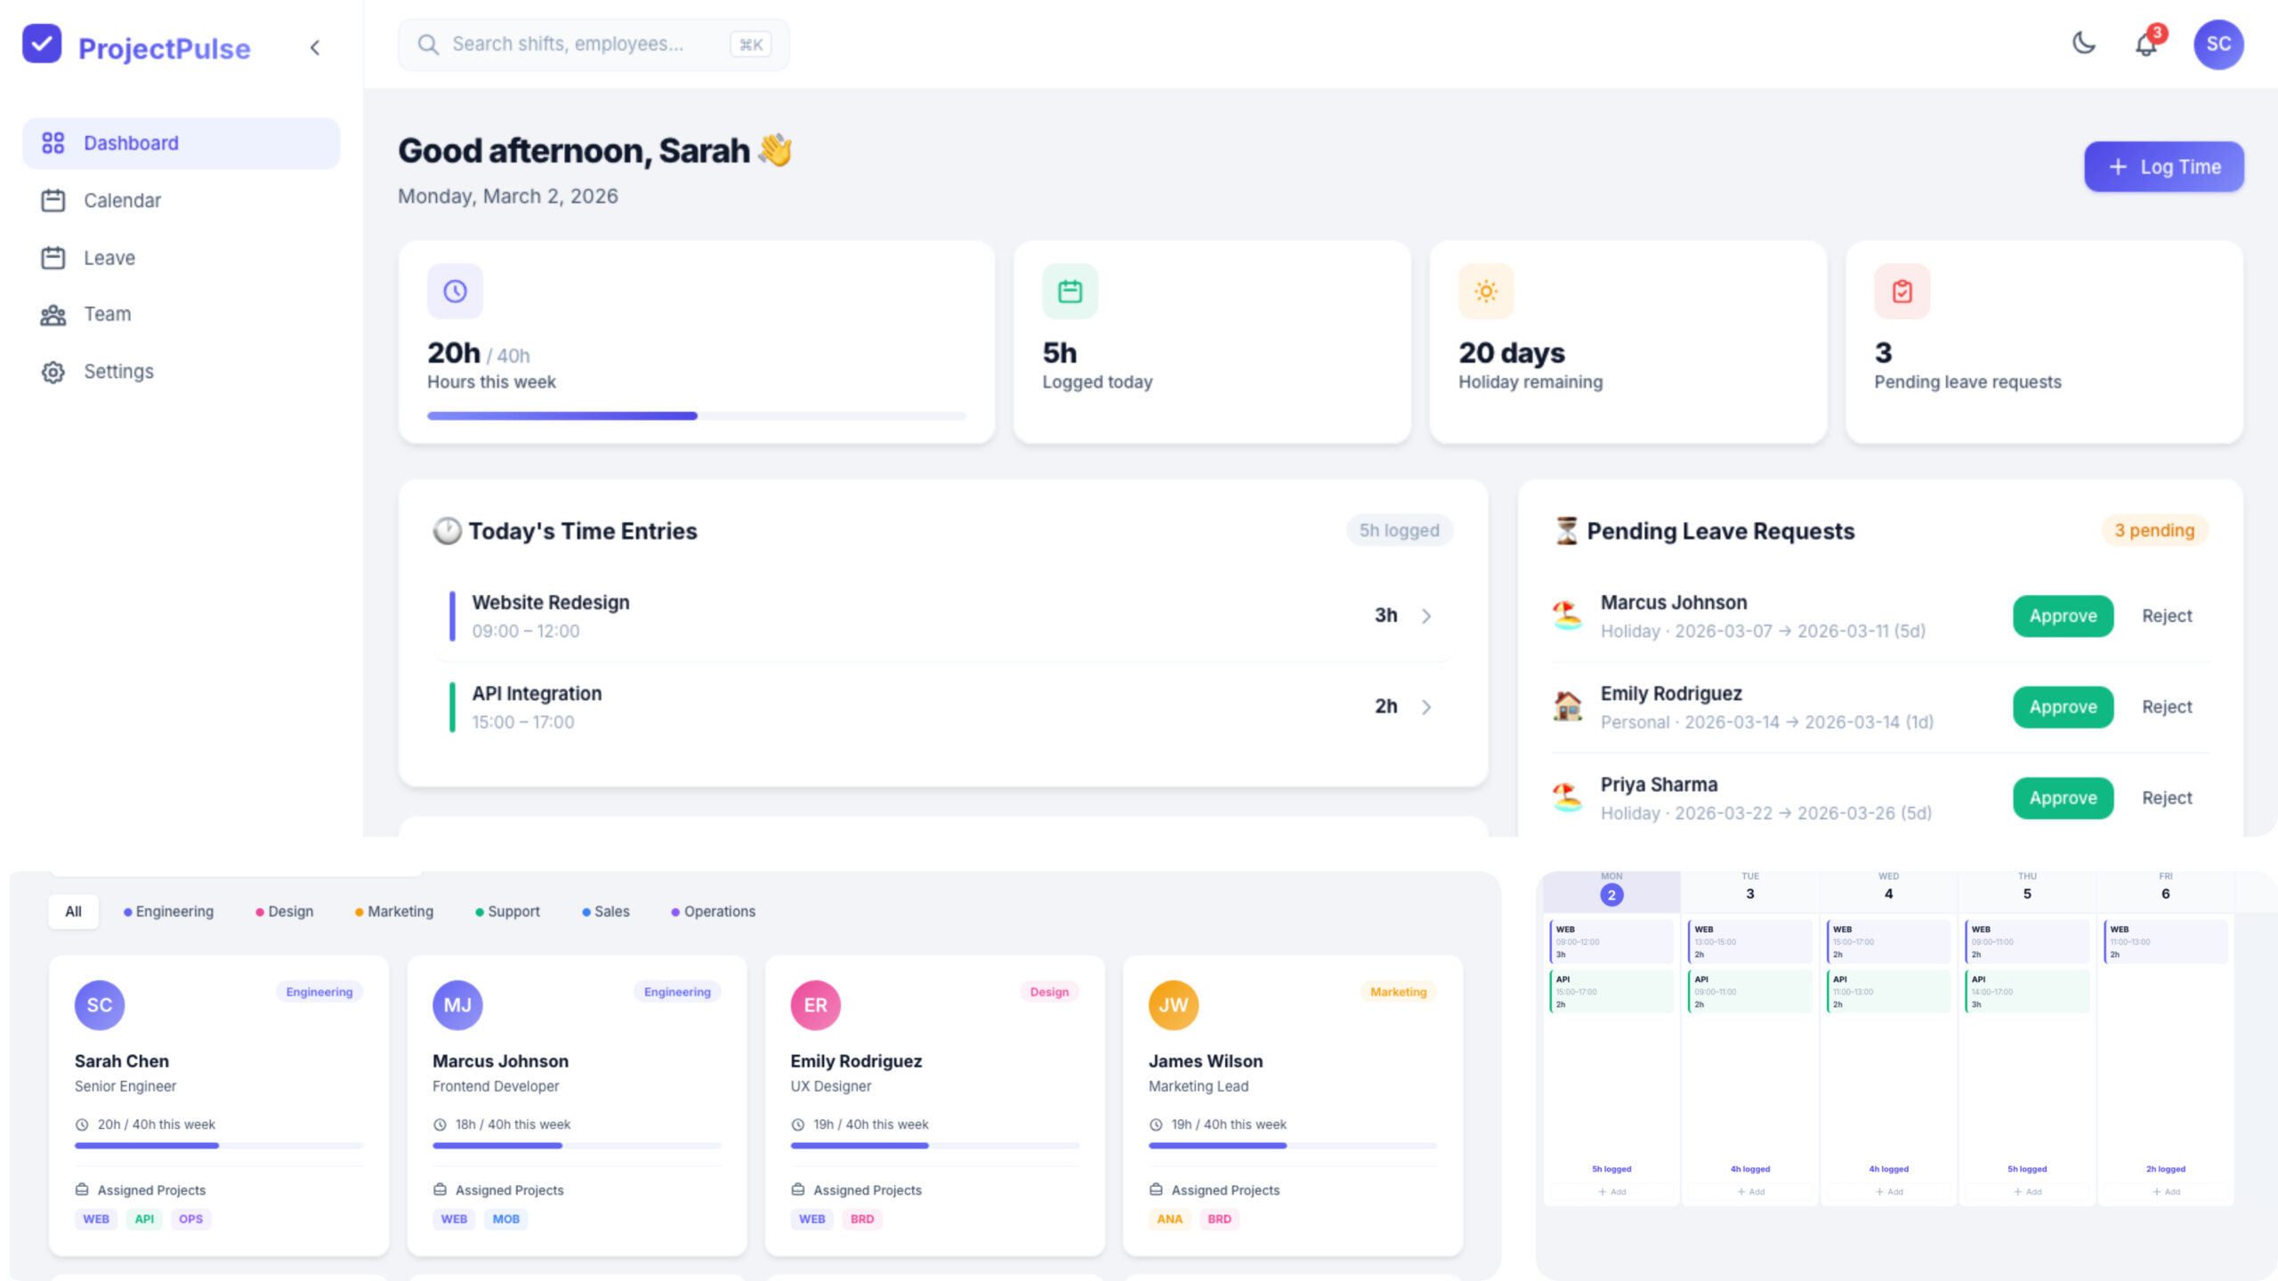Collapse the sidebar with the chevron
The height and width of the screenshot is (1281, 2278).
[315, 48]
